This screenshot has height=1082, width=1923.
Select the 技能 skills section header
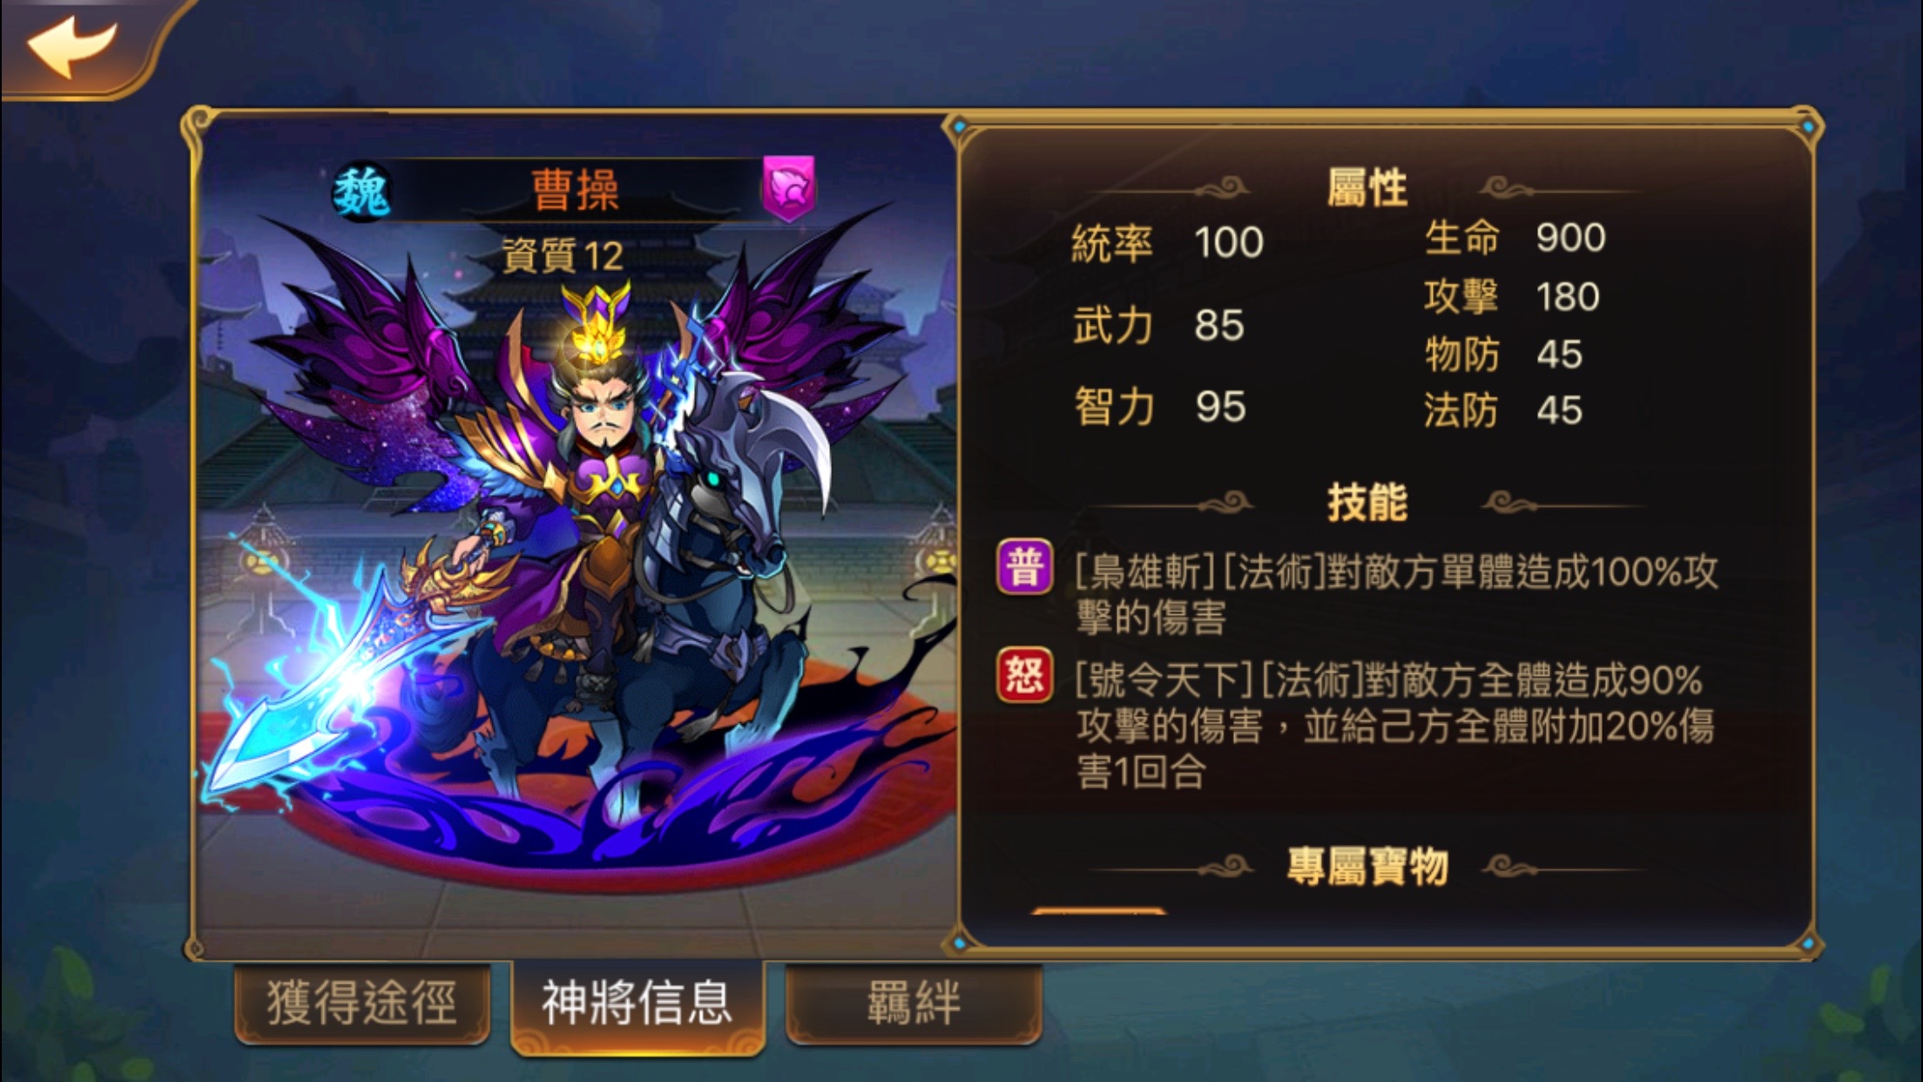[x=1367, y=504]
